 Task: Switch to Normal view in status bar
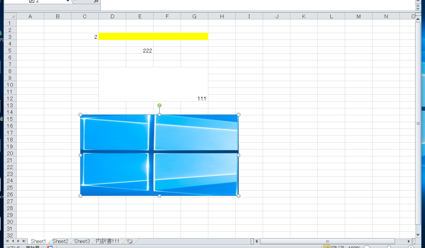coord(327,247)
